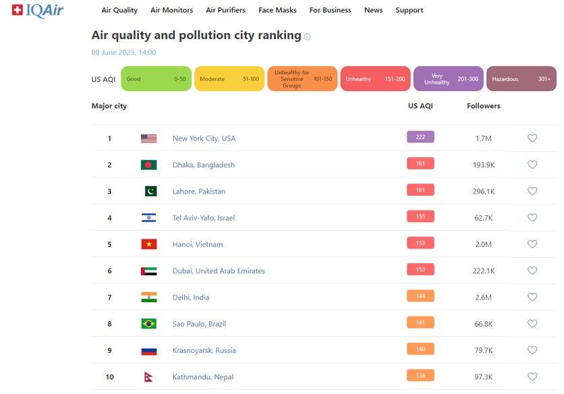Toggle heart for Lahore, Pakistan

pos(532,191)
